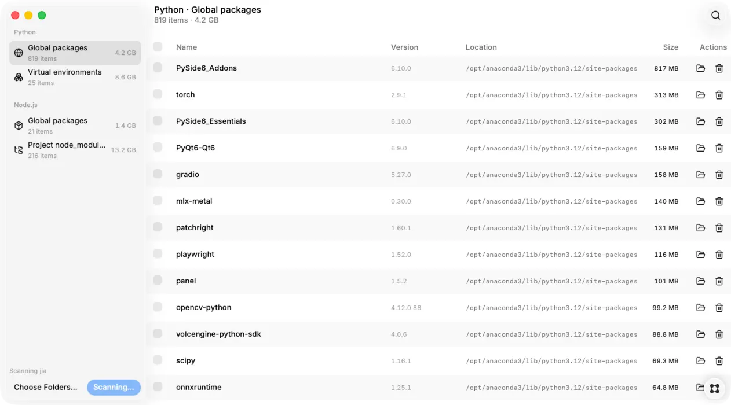Screen dimensions: 731x405
Task: Open mlx-metal folder location
Action: pos(700,201)
